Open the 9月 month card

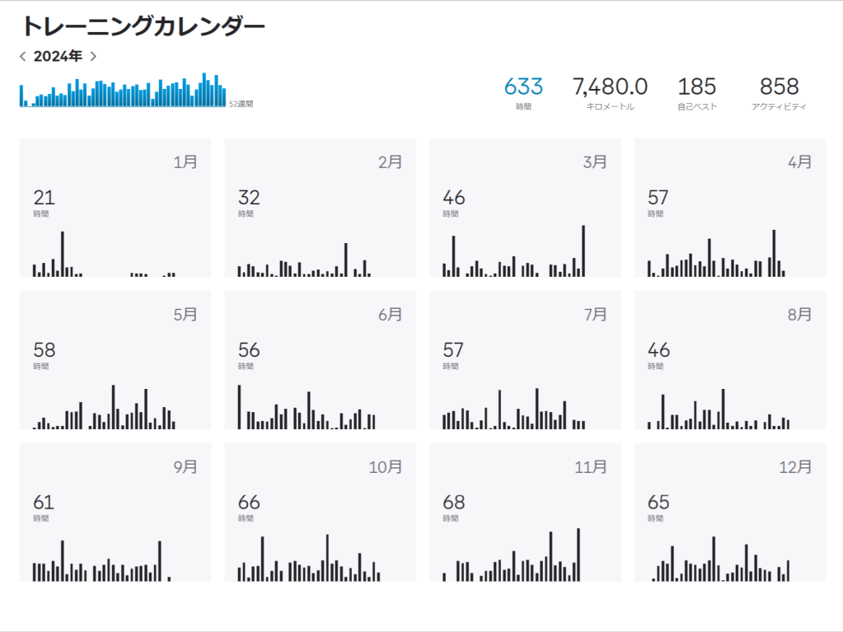click(x=115, y=513)
